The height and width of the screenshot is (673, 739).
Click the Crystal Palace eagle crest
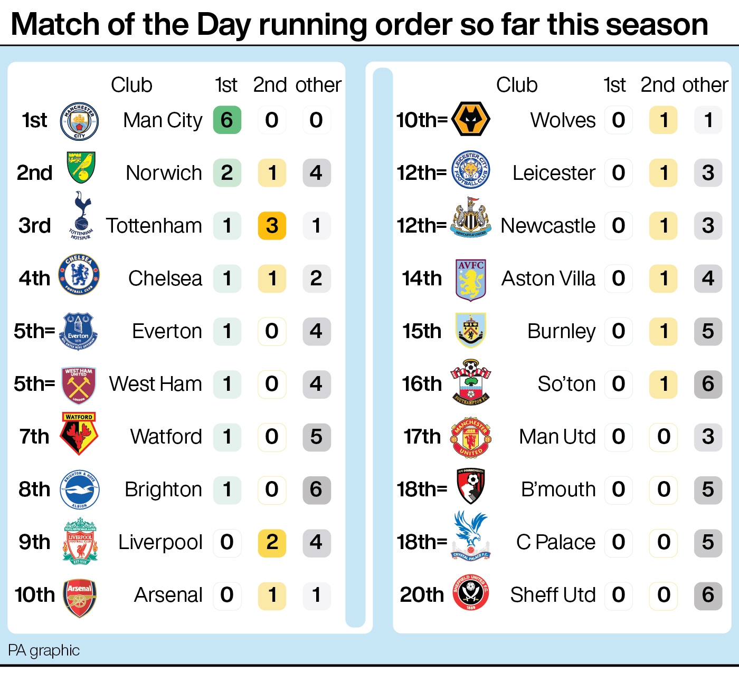471,536
